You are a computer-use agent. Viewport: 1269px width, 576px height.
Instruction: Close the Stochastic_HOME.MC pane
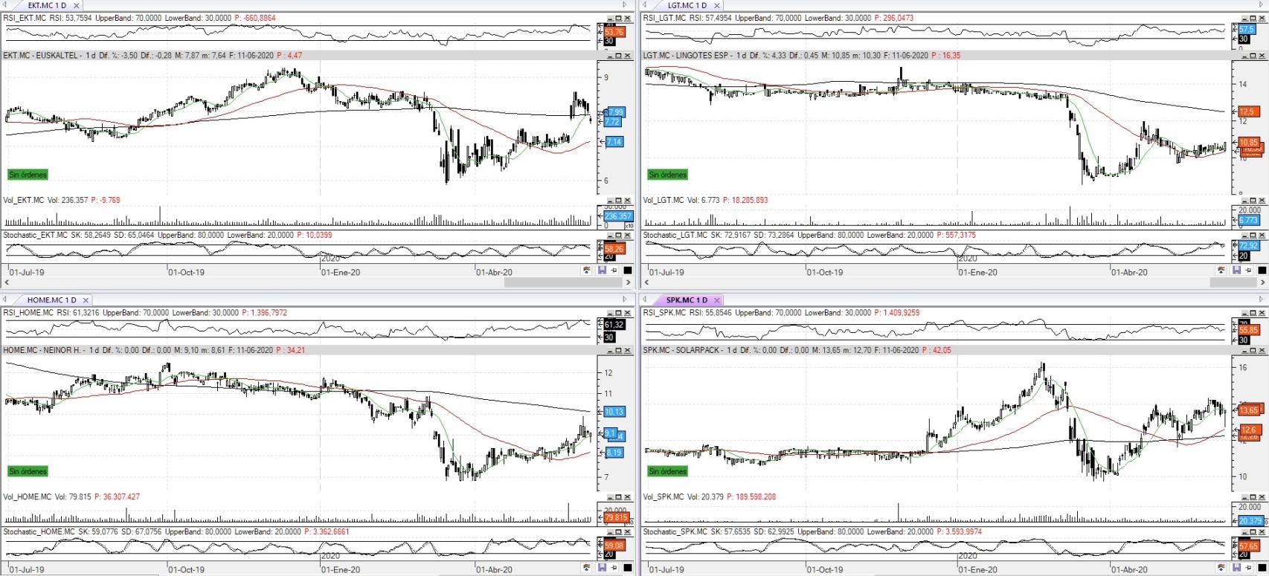point(628,532)
